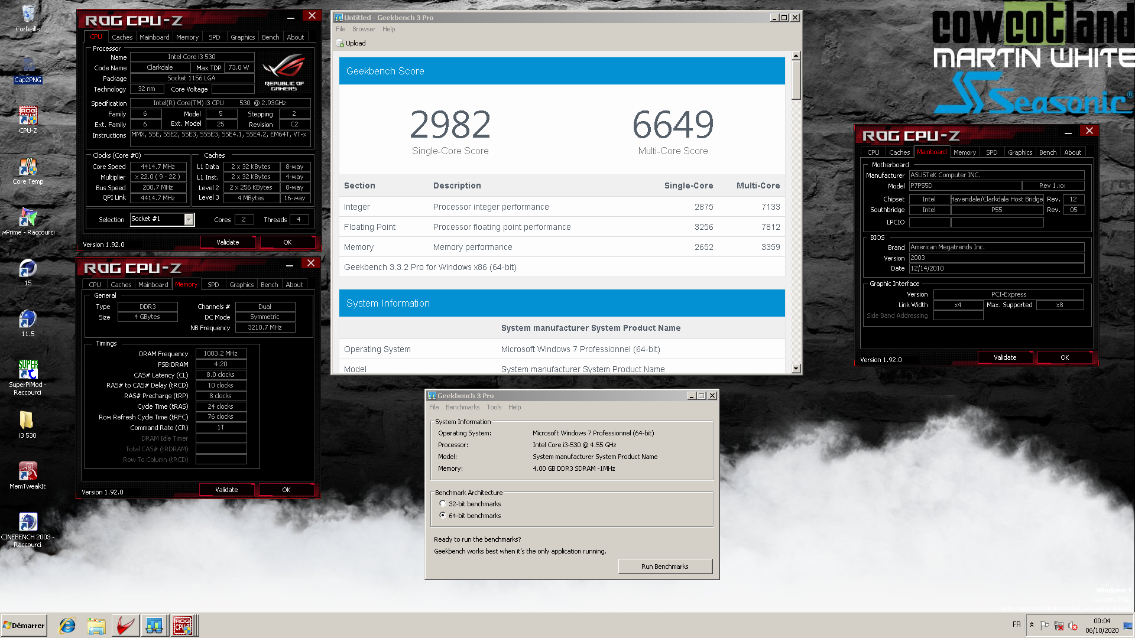1135x638 pixels.
Task: Show hidden tray icons with the arrow
Action: [1032, 625]
